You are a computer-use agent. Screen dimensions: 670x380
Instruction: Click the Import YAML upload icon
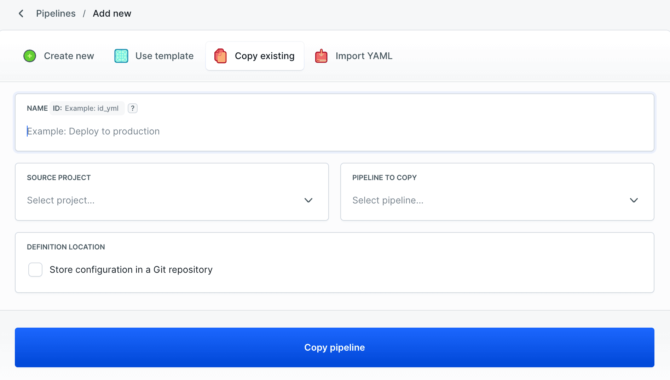321,56
